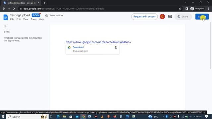Close the document outline with back arrow
Image resolution: width=212 pixels, height=119 pixels.
(x=6, y=26)
